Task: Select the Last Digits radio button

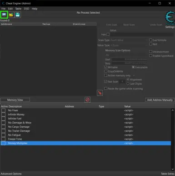Action: [128, 83]
